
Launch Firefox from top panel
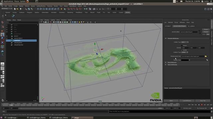(28, 1)
